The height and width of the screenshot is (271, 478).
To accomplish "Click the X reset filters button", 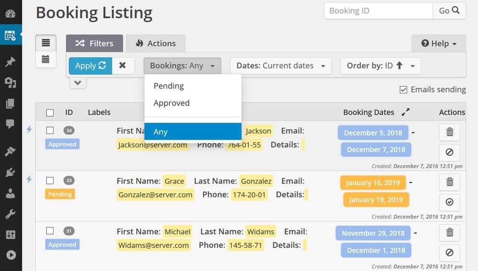I will pos(122,66).
